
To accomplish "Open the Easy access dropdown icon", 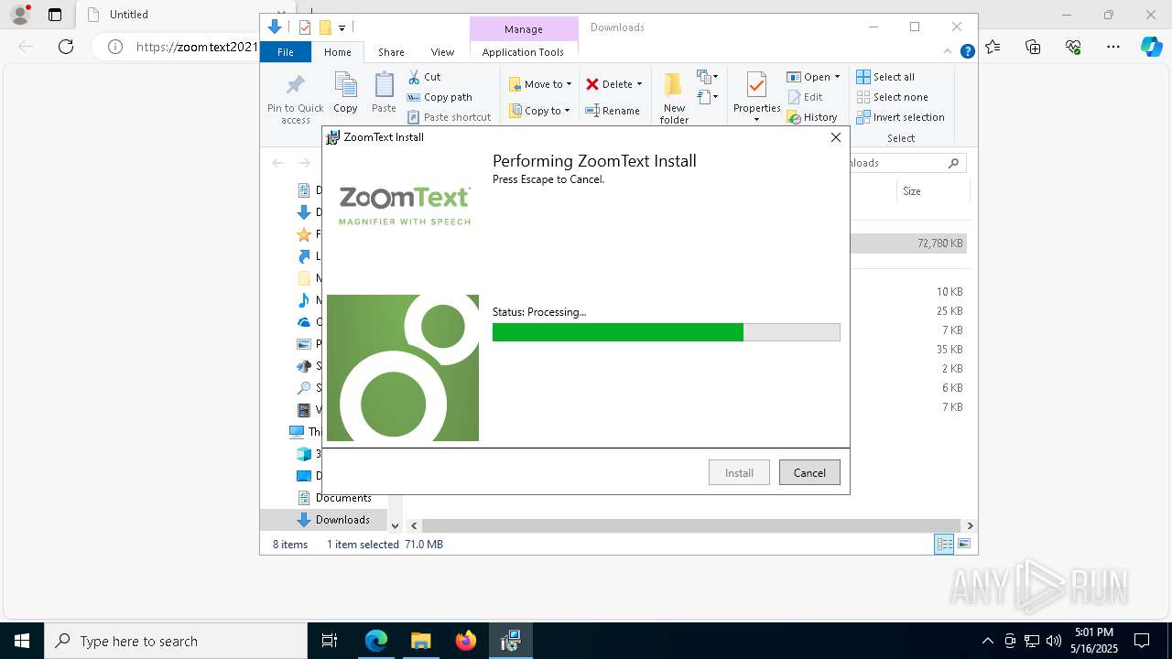I will pyautogui.click(x=707, y=96).
